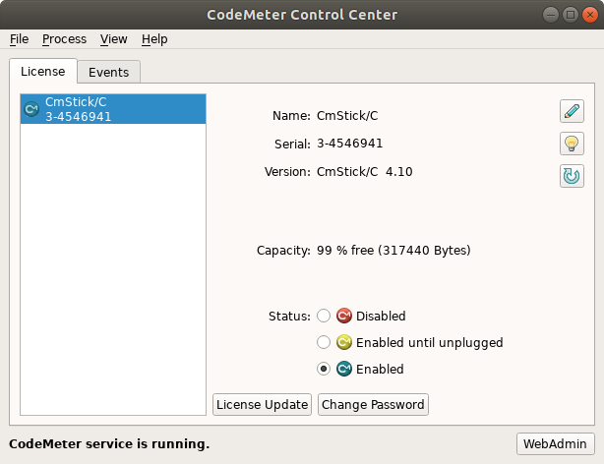Image resolution: width=604 pixels, height=464 pixels.
Task: Click the yellow Enabled until unplugged icon
Action: point(344,343)
